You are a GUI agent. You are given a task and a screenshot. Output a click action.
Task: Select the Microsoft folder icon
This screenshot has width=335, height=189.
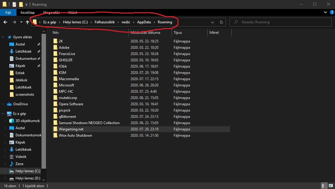(55, 85)
